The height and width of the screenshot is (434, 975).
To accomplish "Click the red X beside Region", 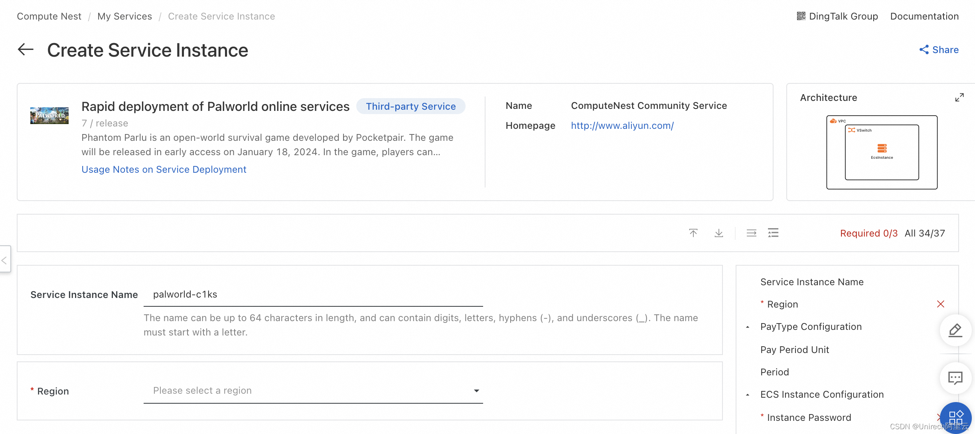I will pyautogui.click(x=941, y=304).
